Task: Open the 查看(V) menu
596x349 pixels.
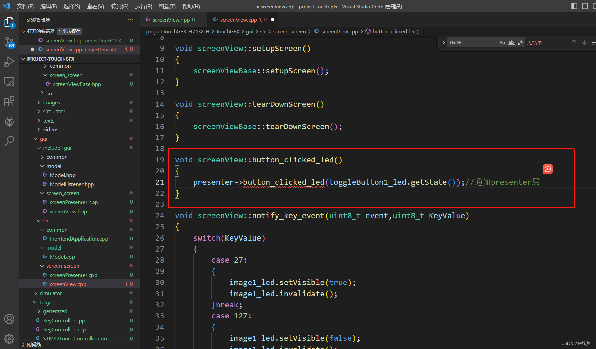Action: pyautogui.click(x=96, y=6)
